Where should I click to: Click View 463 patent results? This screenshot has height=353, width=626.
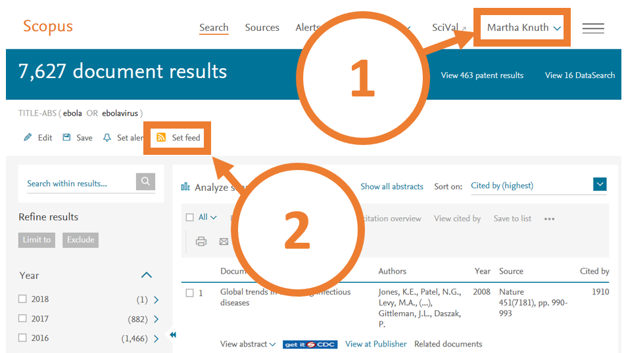click(x=482, y=75)
